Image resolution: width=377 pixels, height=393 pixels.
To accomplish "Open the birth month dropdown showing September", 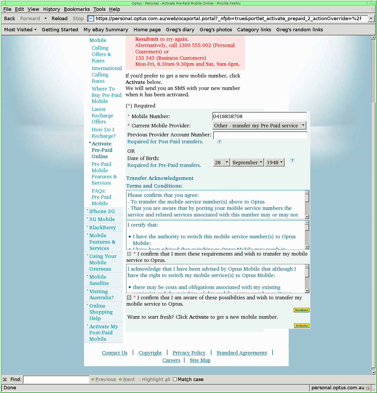I will (247, 162).
